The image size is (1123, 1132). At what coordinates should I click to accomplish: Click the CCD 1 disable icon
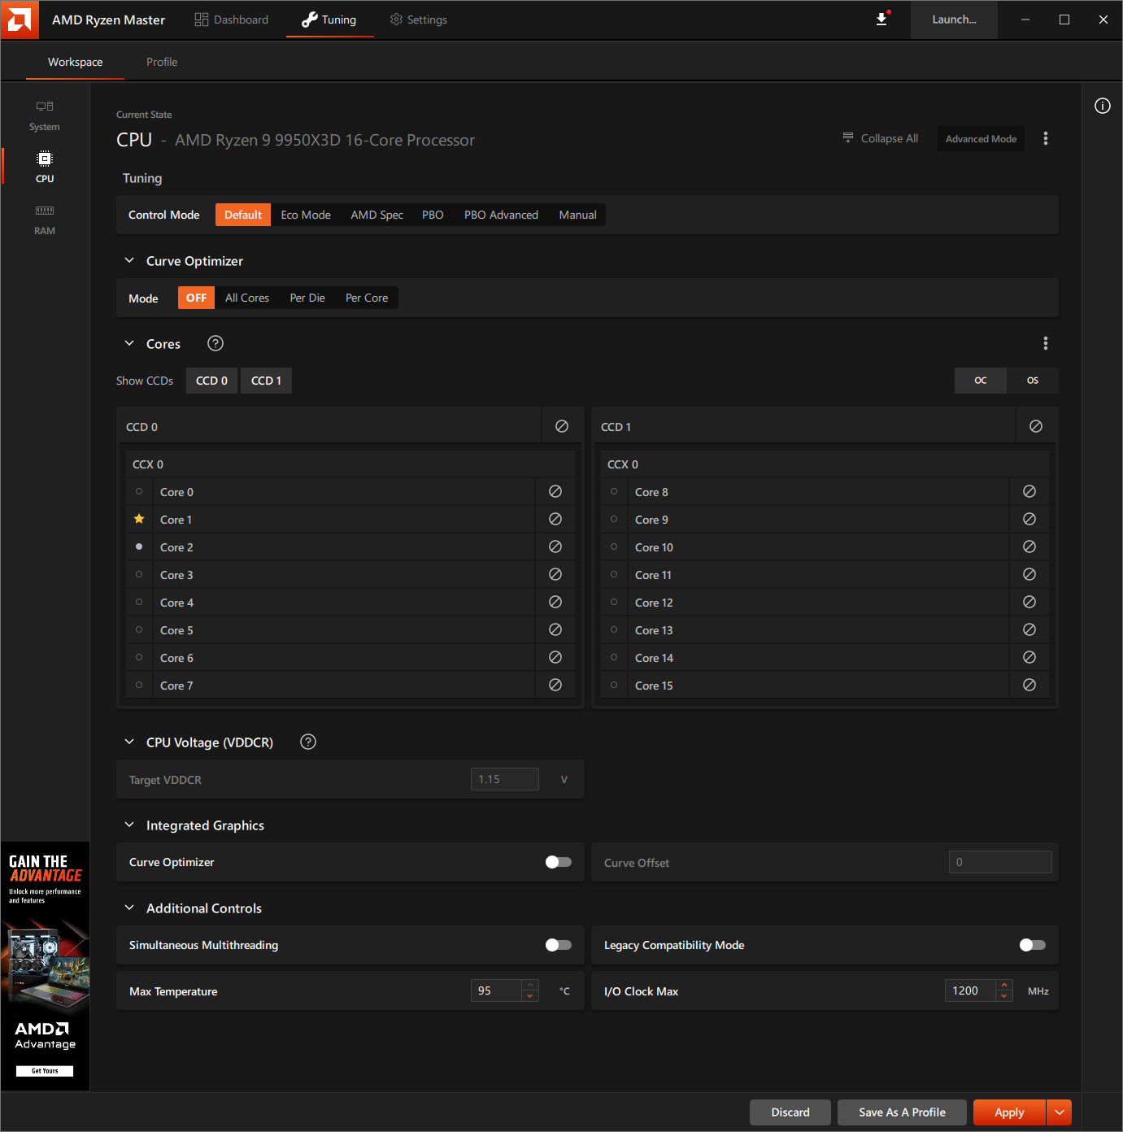coord(1036,426)
